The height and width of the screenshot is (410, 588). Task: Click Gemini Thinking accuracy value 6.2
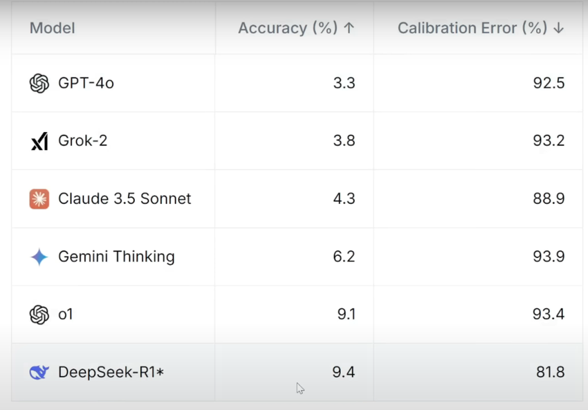pos(344,257)
